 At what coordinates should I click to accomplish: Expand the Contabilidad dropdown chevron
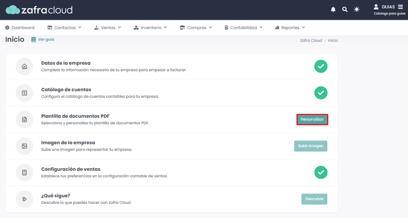coord(261,27)
